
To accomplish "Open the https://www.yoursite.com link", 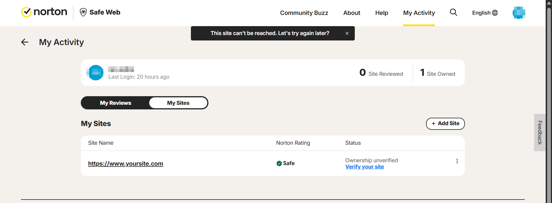I will (x=126, y=163).
